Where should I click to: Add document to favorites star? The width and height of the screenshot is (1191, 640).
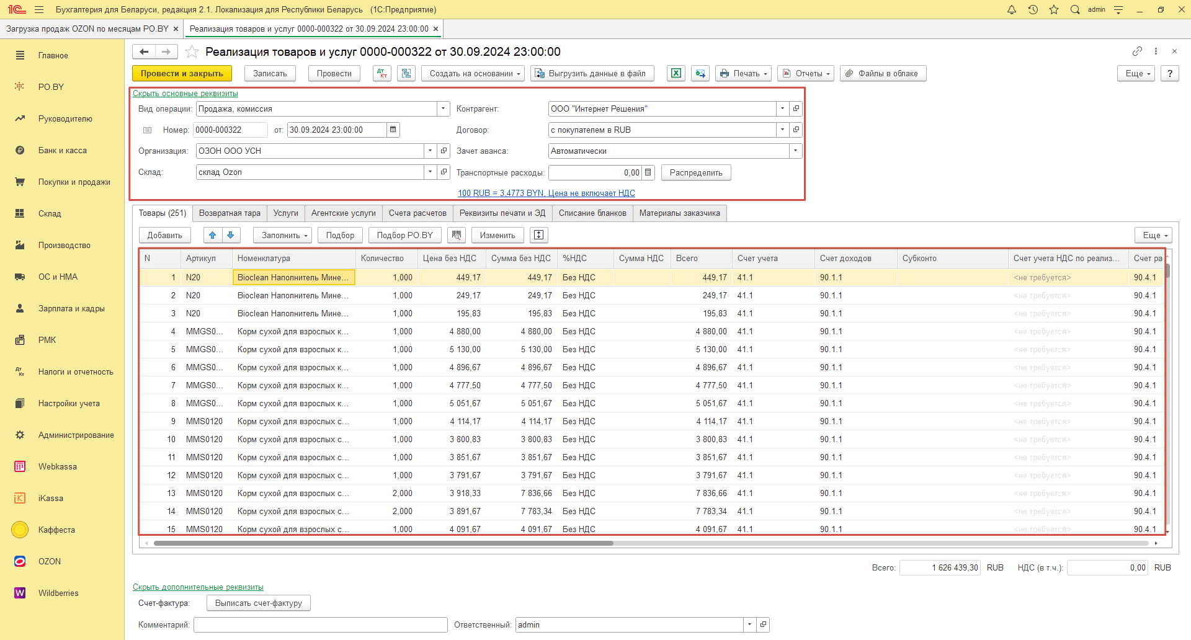point(192,51)
